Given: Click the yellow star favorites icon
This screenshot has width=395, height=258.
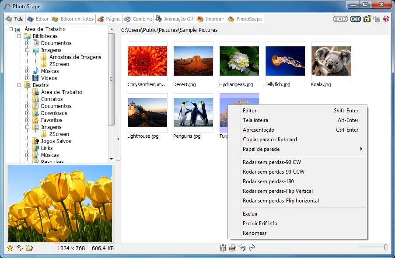Looking at the screenshot, I should (10, 248).
